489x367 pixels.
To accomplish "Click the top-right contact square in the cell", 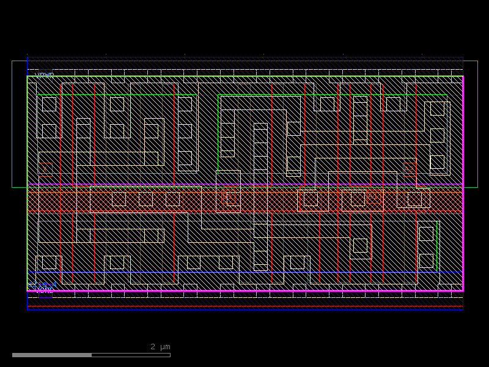I will click(437, 108).
